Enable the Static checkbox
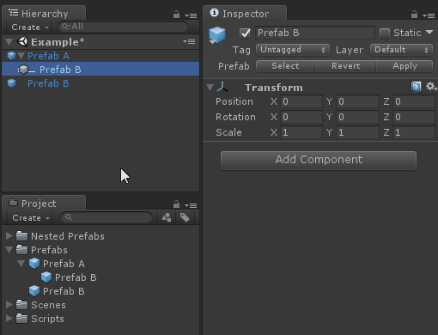The height and width of the screenshot is (335, 438). click(x=385, y=33)
